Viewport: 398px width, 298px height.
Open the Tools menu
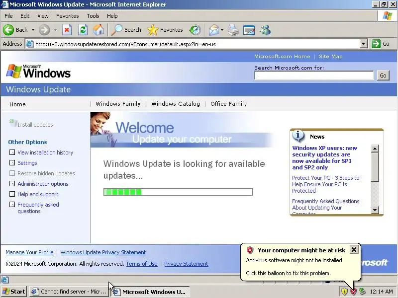coord(93,16)
